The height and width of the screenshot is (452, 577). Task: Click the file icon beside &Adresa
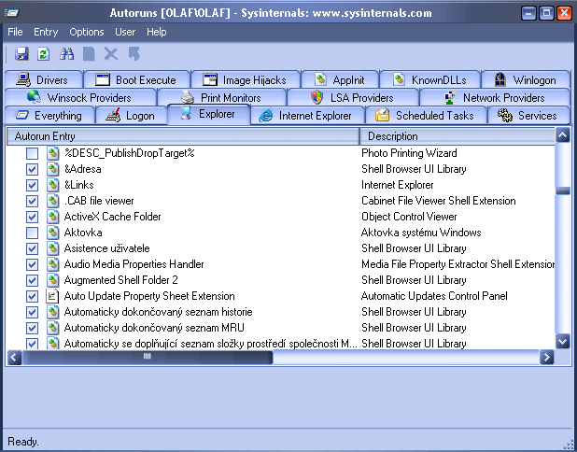coord(52,169)
